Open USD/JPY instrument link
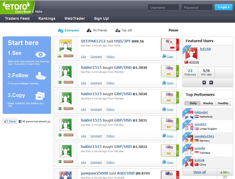Image resolution: width=235 pixels, height=179 pixels. pos(122,41)
